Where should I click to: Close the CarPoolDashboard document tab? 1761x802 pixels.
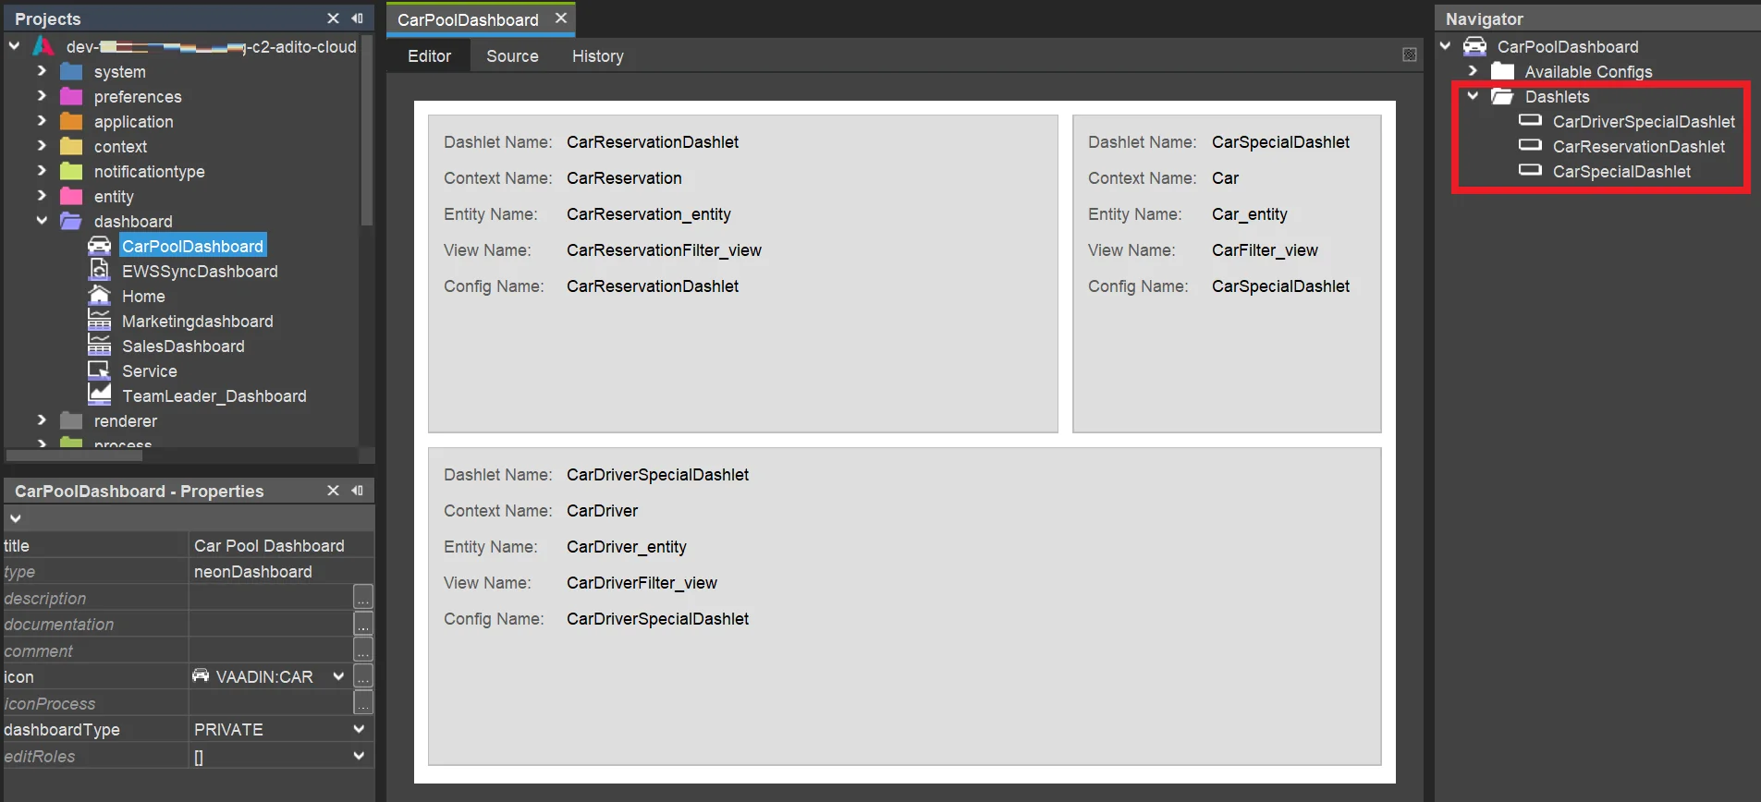click(560, 18)
